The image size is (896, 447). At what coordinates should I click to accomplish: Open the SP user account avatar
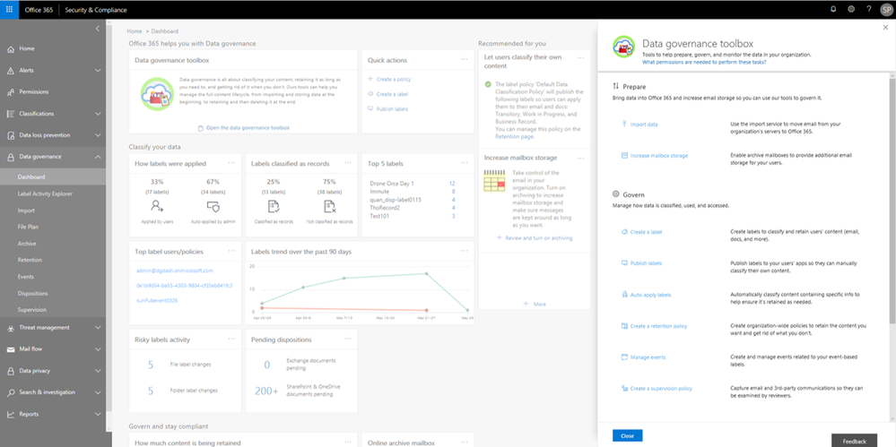[x=886, y=10]
